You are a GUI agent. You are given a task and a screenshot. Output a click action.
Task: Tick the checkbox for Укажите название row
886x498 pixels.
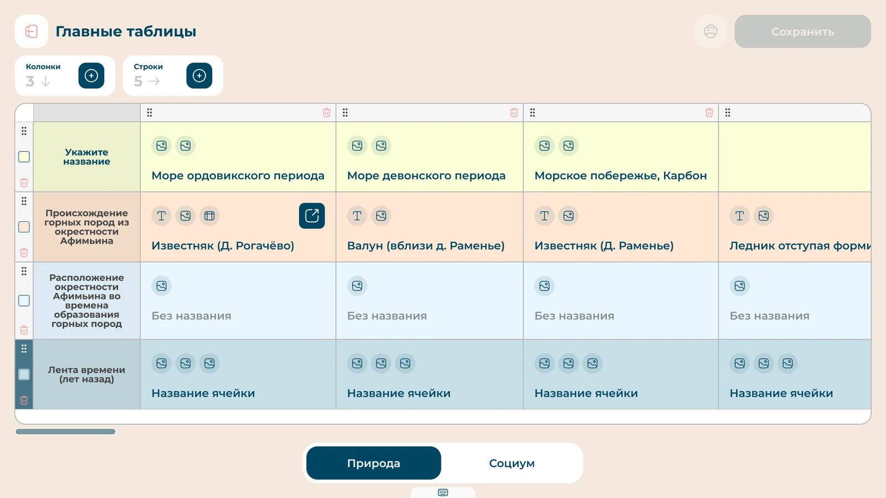(24, 157)
